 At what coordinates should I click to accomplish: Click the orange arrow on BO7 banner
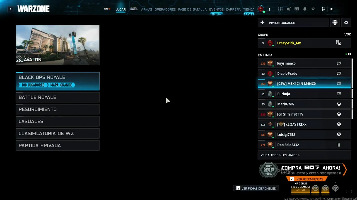(x=345, y=170)
